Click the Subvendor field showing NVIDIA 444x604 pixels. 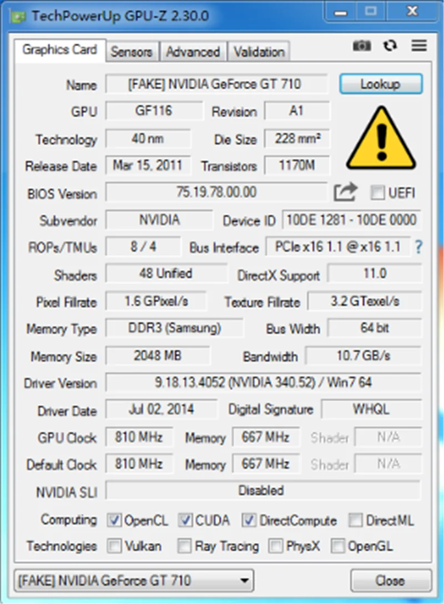[x=159, y=220]
